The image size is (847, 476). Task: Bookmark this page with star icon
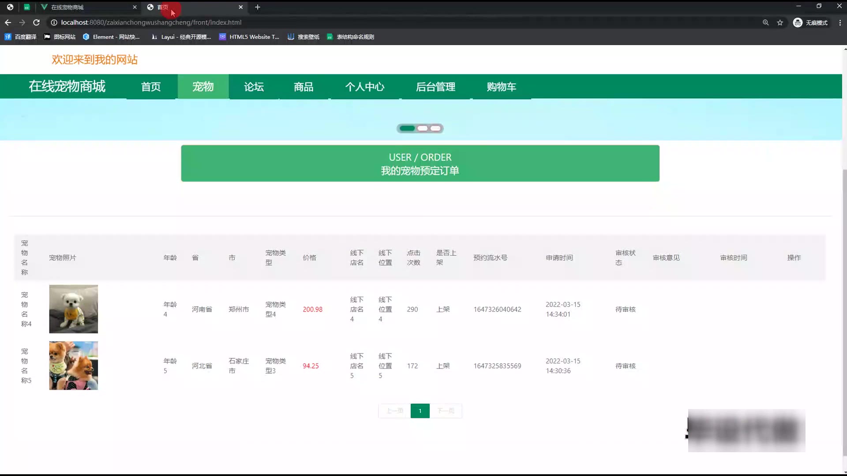780,22
